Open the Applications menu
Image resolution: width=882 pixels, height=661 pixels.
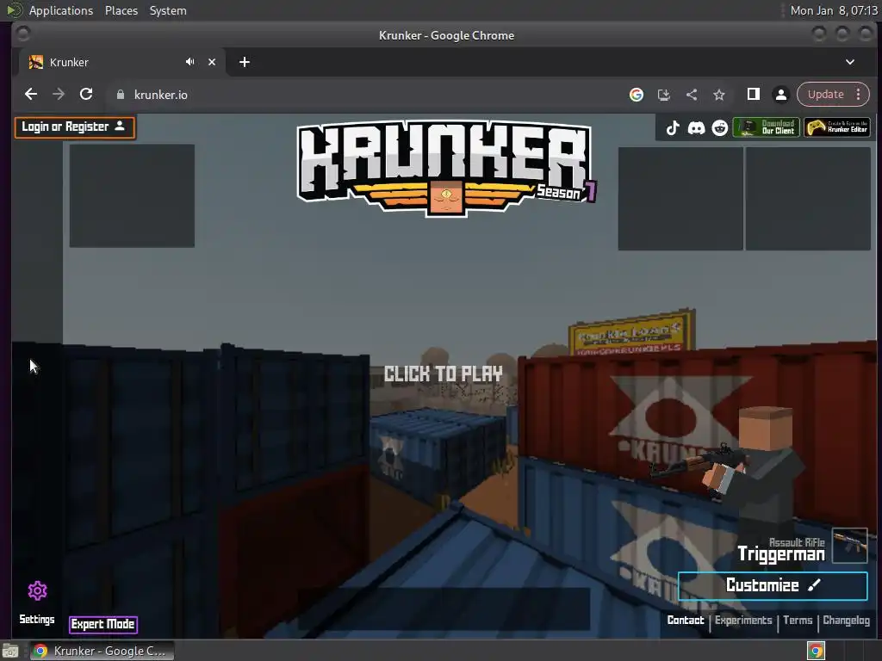[x=61, y=10]
